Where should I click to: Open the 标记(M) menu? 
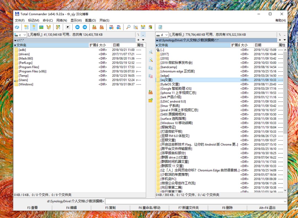[x=34, y=20]
